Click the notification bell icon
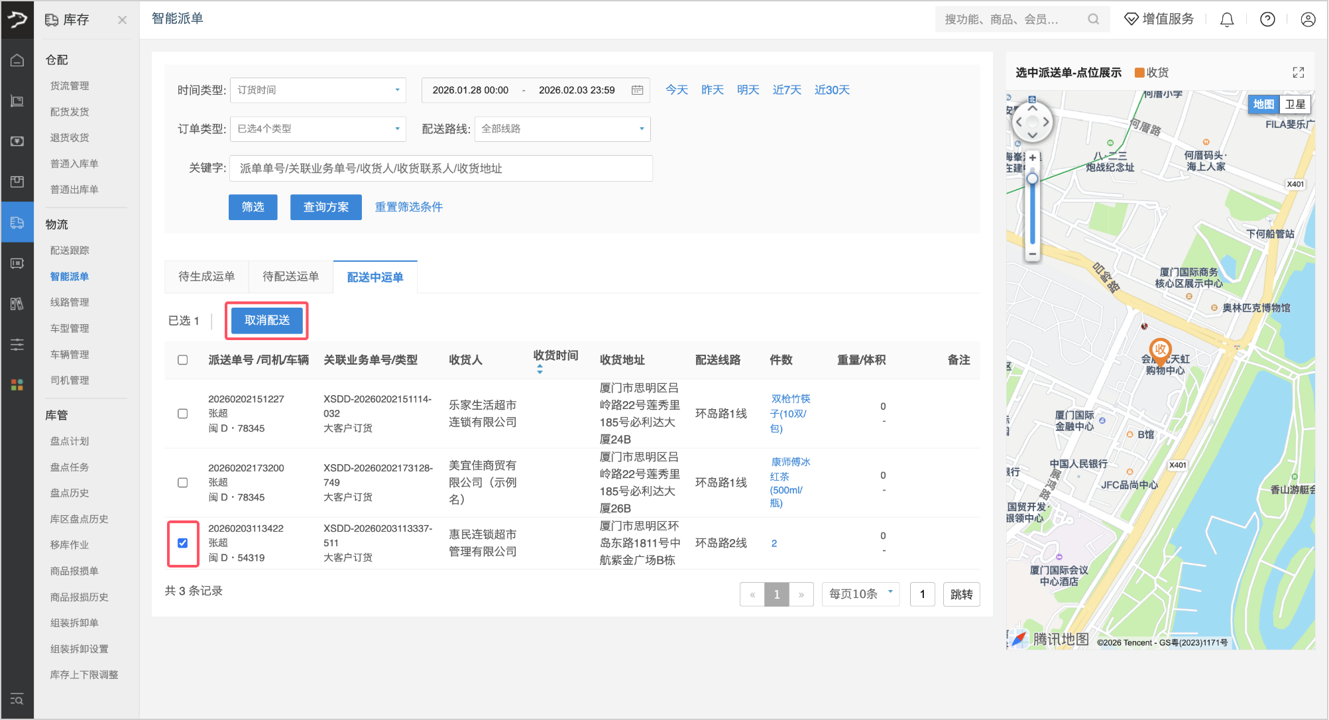 1227,20
